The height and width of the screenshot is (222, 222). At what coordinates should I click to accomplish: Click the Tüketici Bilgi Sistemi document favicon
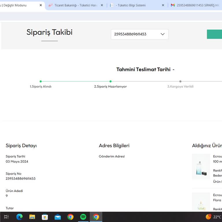pos(112,5)
